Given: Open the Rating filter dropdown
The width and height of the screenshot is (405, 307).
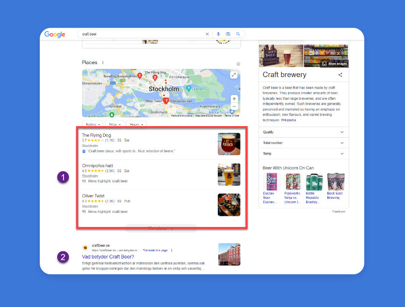Looking at the screenshot, I should click(x=92, y=125).
